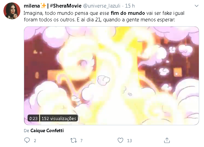Open Caique Confetti's profile link
Screen dimensions: 204x147
pos(47,130)
